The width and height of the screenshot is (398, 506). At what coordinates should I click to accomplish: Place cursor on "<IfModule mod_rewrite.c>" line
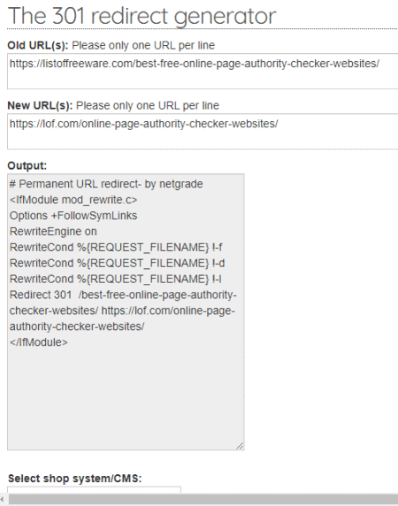tap(73, 200)
